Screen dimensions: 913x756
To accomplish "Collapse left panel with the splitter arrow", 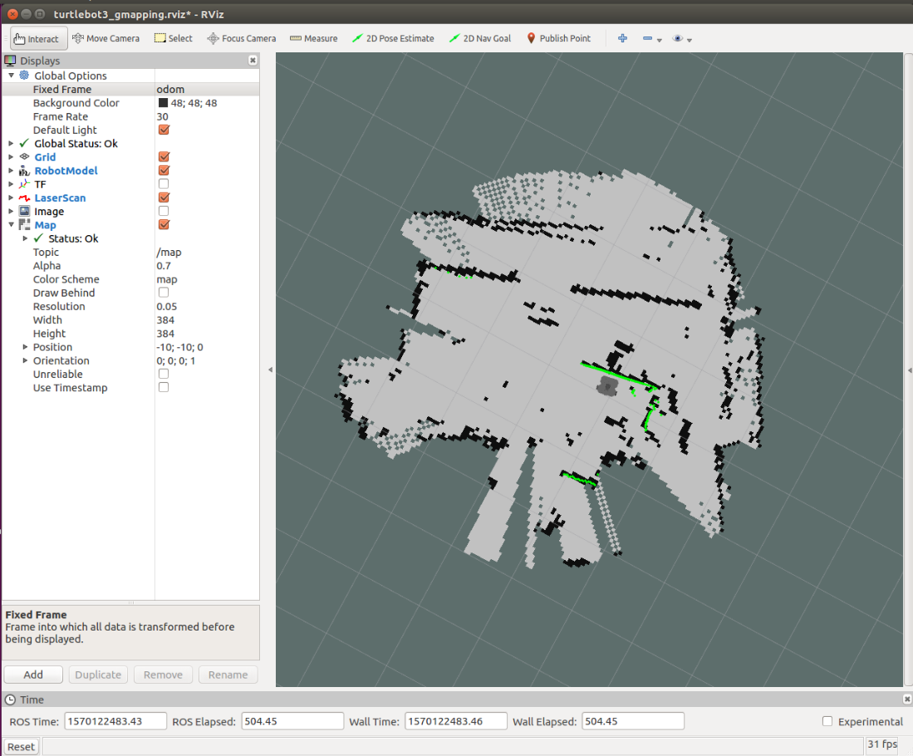I will (x=270, y=370).
